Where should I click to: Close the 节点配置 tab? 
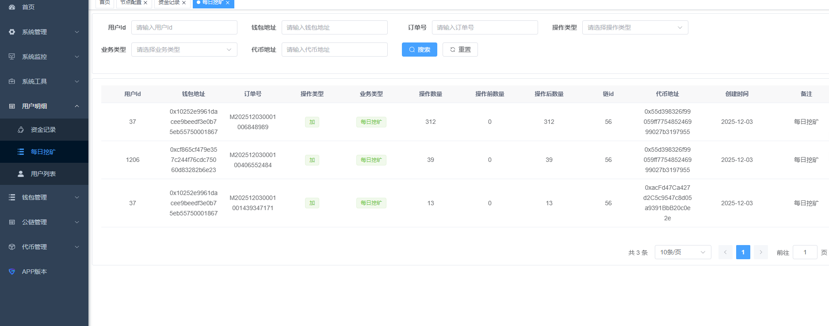pyautogui.click(x=145, y=3)
